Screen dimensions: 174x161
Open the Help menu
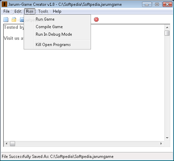[57, 11]
